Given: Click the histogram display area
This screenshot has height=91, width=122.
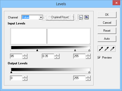Looking at the screenshot, I should (x=50, y=36).
